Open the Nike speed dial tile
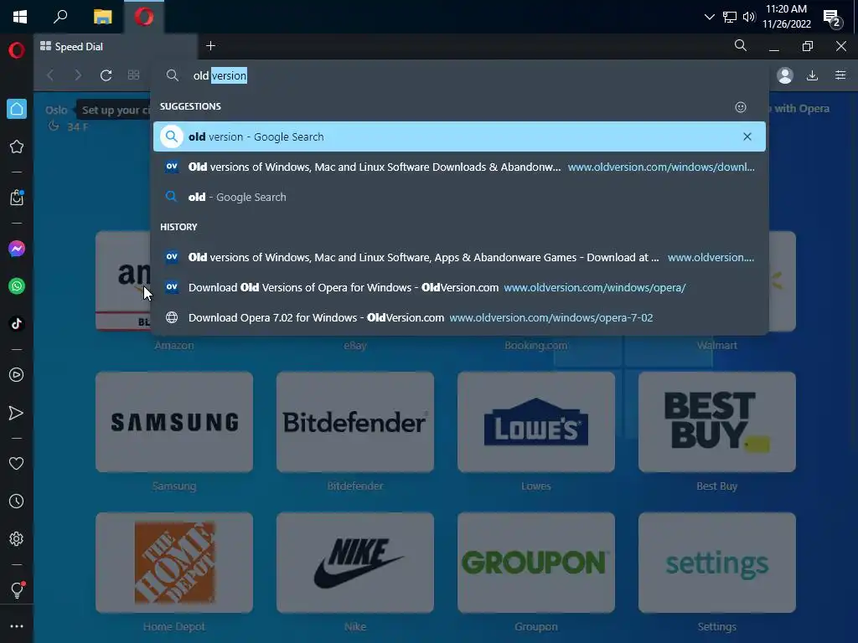Image resolution: width=858 pixels, height=643 pixels. [355, 563]
